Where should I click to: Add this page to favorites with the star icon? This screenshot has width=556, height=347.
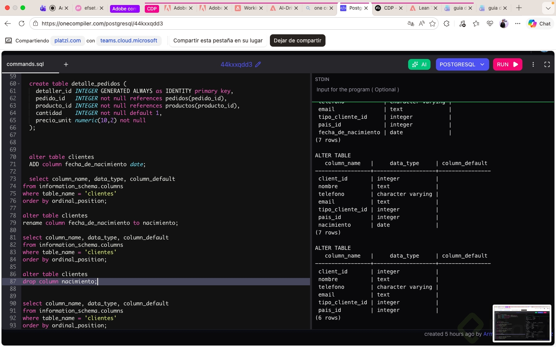pos(432,24)
